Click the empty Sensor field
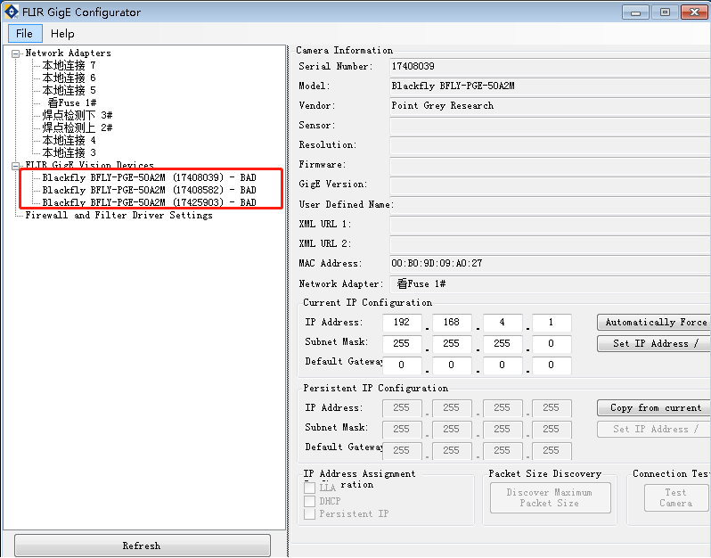This screenshot has height=558, width=711. point(550,126)
